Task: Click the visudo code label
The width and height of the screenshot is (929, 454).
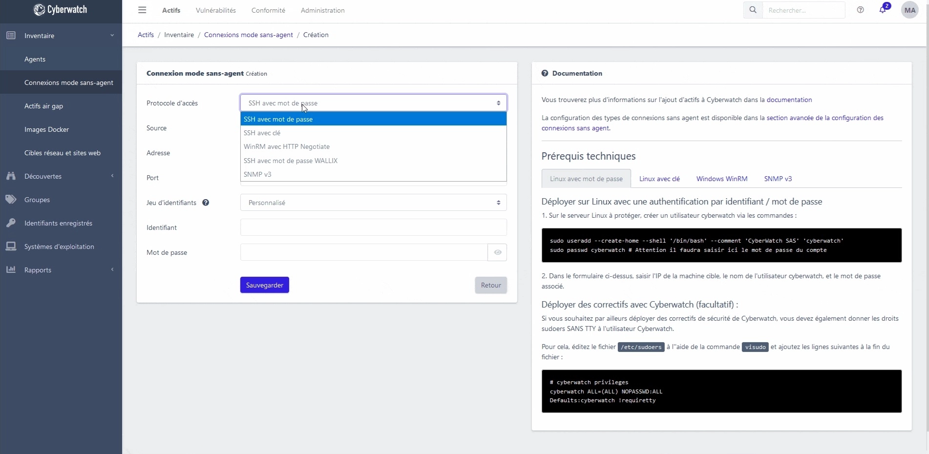Action: tap(755, 347)
